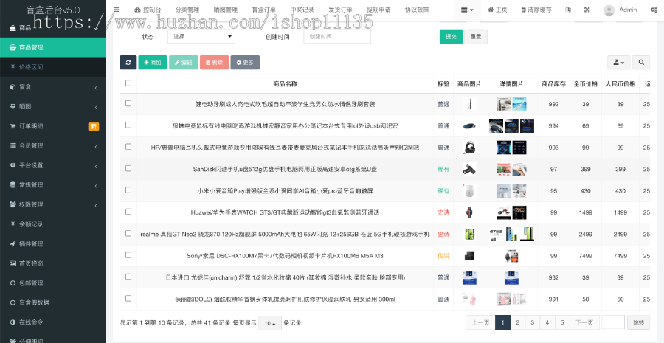The width and height of the screenshot is (664, 343).
Task: Open the page size 10 dropdown
Action: pos(270,323)
